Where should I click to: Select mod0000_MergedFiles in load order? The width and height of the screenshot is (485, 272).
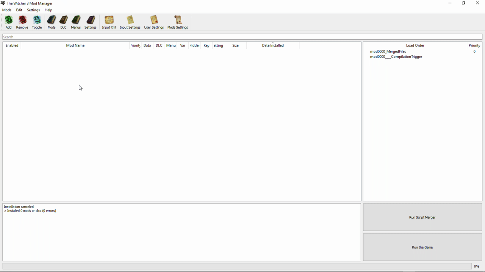click(x=388, y=51)
